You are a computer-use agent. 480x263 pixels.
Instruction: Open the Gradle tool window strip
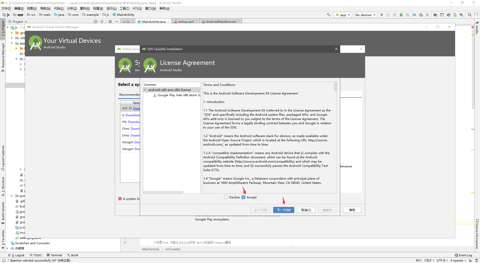(x=477, y=28)
